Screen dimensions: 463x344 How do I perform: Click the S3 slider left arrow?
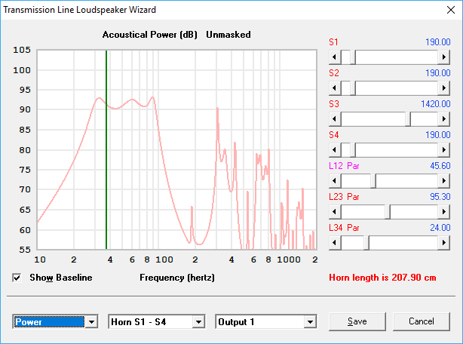coord(335,119)
